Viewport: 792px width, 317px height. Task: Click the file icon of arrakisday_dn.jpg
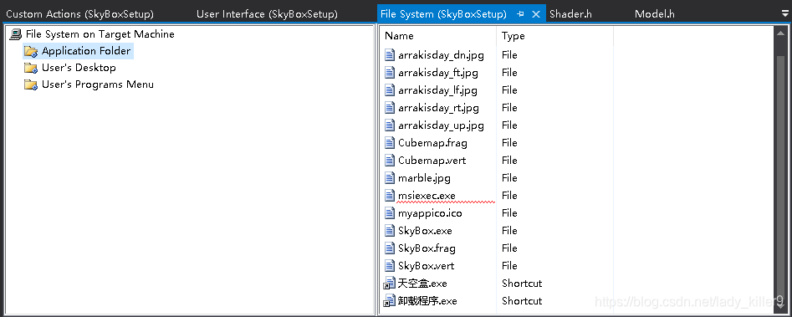point(390,55)
